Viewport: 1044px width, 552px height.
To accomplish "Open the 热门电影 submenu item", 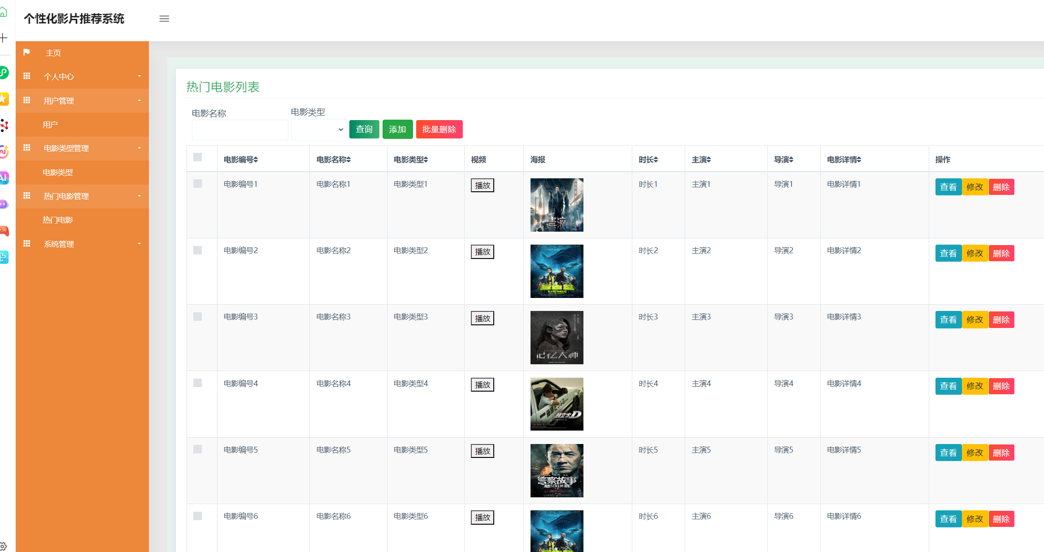I will point(58,220).
